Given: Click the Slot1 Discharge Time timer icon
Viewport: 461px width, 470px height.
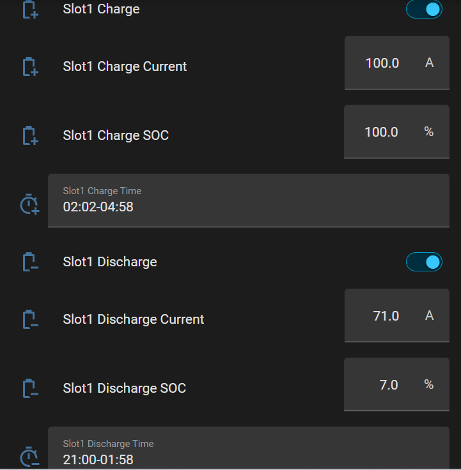Looking at the screenshot, I should (x=29, y=457).
